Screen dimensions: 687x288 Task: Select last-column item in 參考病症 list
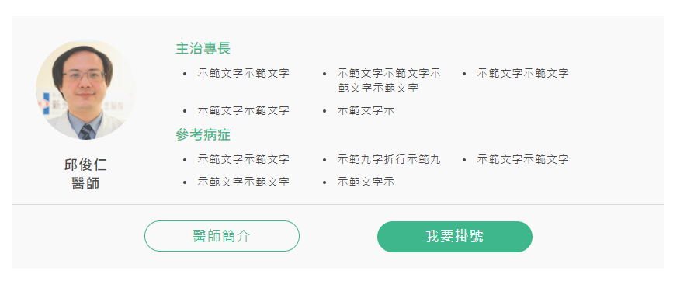click(x=523, y=159)
